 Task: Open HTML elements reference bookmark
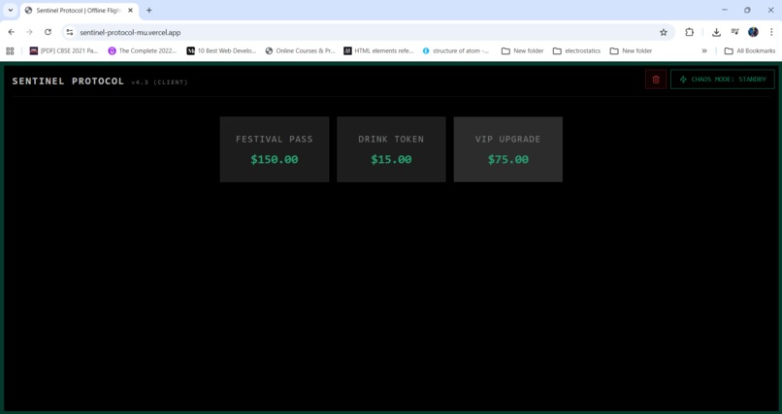[378, 50]
